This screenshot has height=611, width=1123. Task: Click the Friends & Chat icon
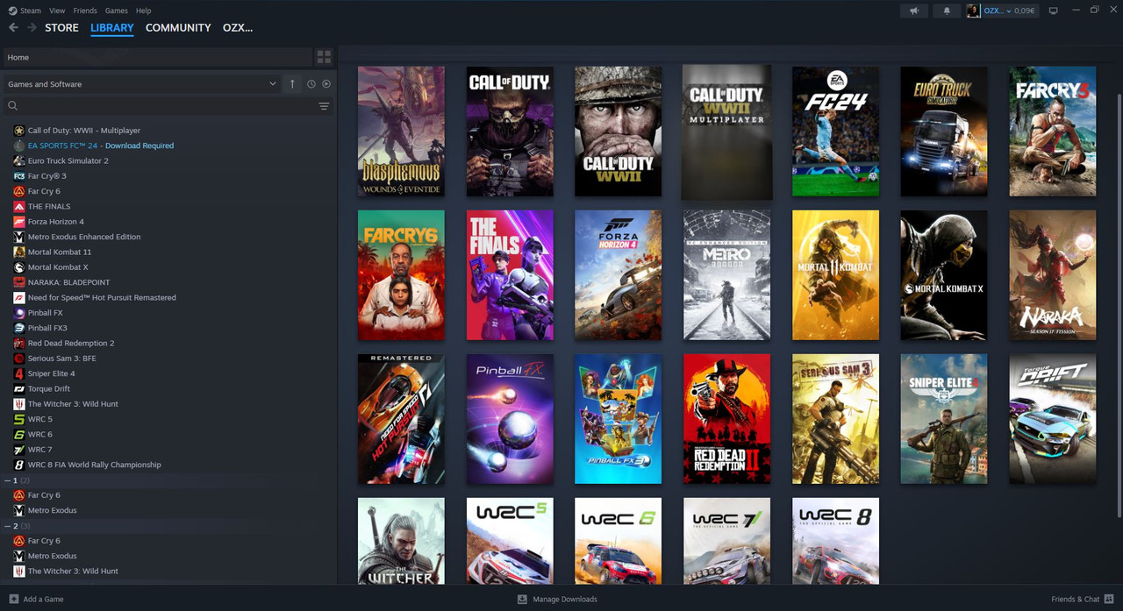(x=1109, y=599)
